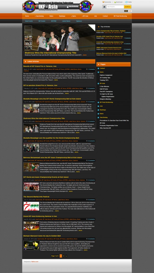This screenshot has width=154, height=273.
Task: Click into the Site Search field
Action: [115, 7]
